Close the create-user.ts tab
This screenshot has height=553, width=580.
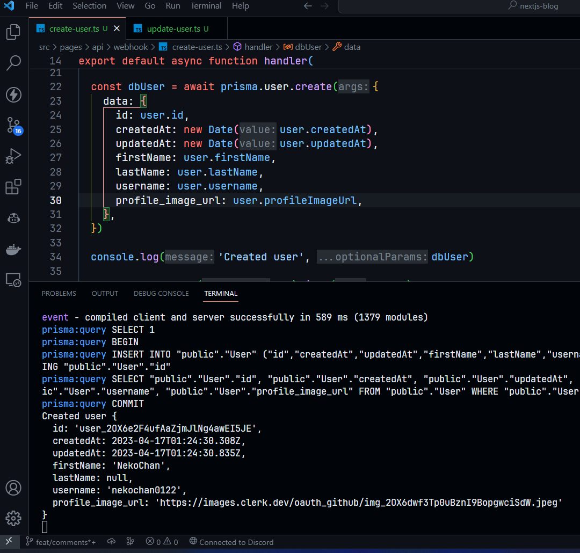click(117, 28)
